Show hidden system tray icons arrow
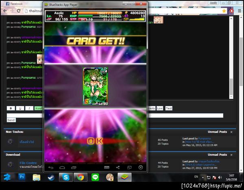The height and width of the screenshot is (190, 244). click(203, 177)
